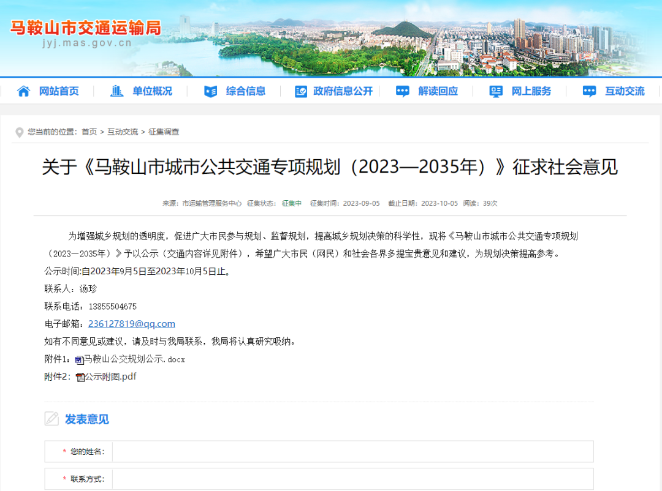662x491 pixels.
Task: Click the 马鞍山市交通运输局 site logo
Action: pos(86,28)
